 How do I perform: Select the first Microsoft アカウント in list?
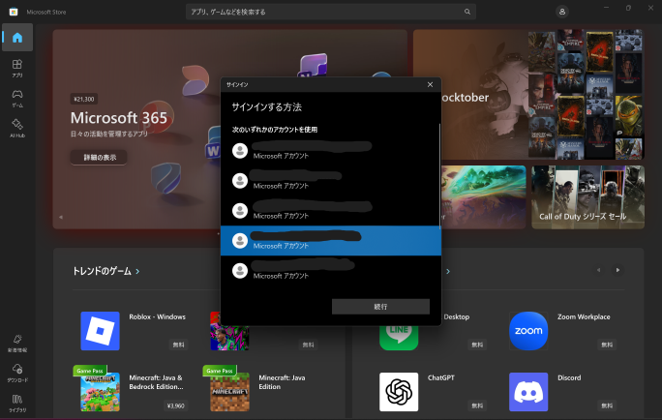coord(330,150)
